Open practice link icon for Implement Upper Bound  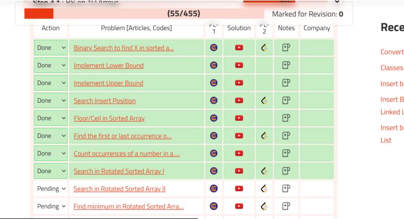[x=214, y=83]
